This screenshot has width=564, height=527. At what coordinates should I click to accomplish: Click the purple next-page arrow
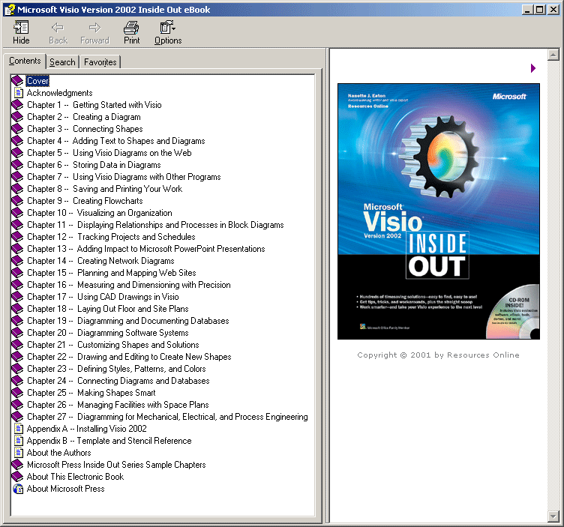[x=533, y=68]
